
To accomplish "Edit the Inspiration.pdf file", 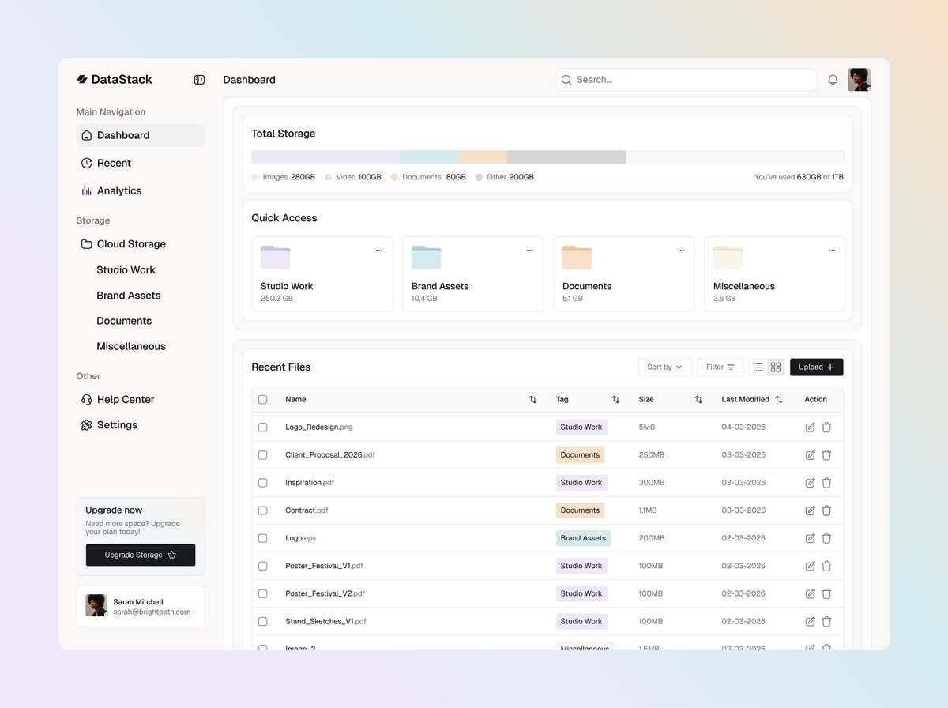I will coord(810,483).
